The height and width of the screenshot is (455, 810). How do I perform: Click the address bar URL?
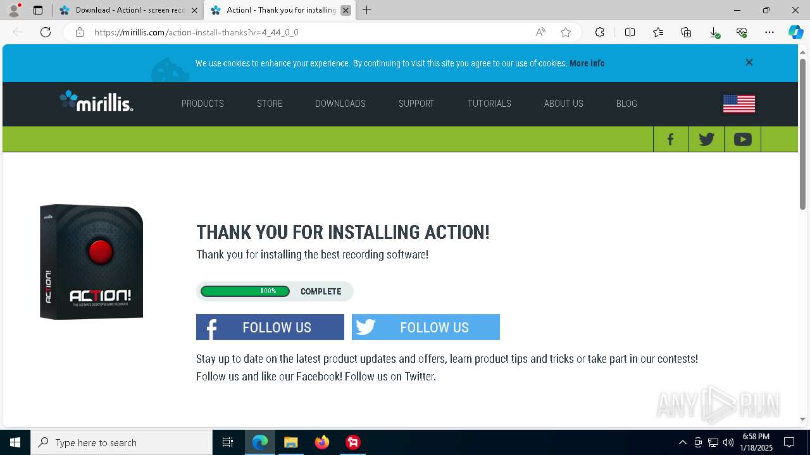tap(196, 32)
